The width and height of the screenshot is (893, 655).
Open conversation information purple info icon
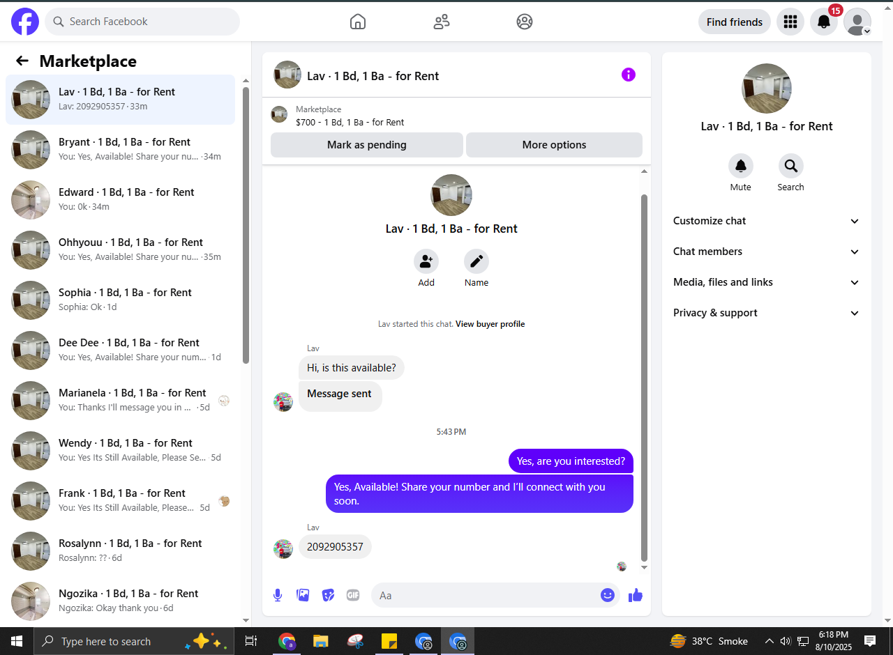tap(629, 75)
